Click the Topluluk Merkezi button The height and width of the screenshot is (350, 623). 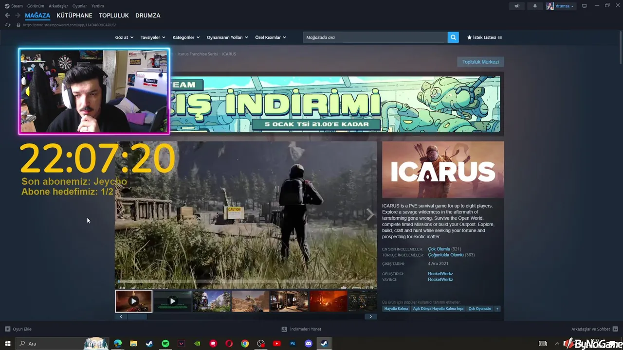(x=480, y=62)
